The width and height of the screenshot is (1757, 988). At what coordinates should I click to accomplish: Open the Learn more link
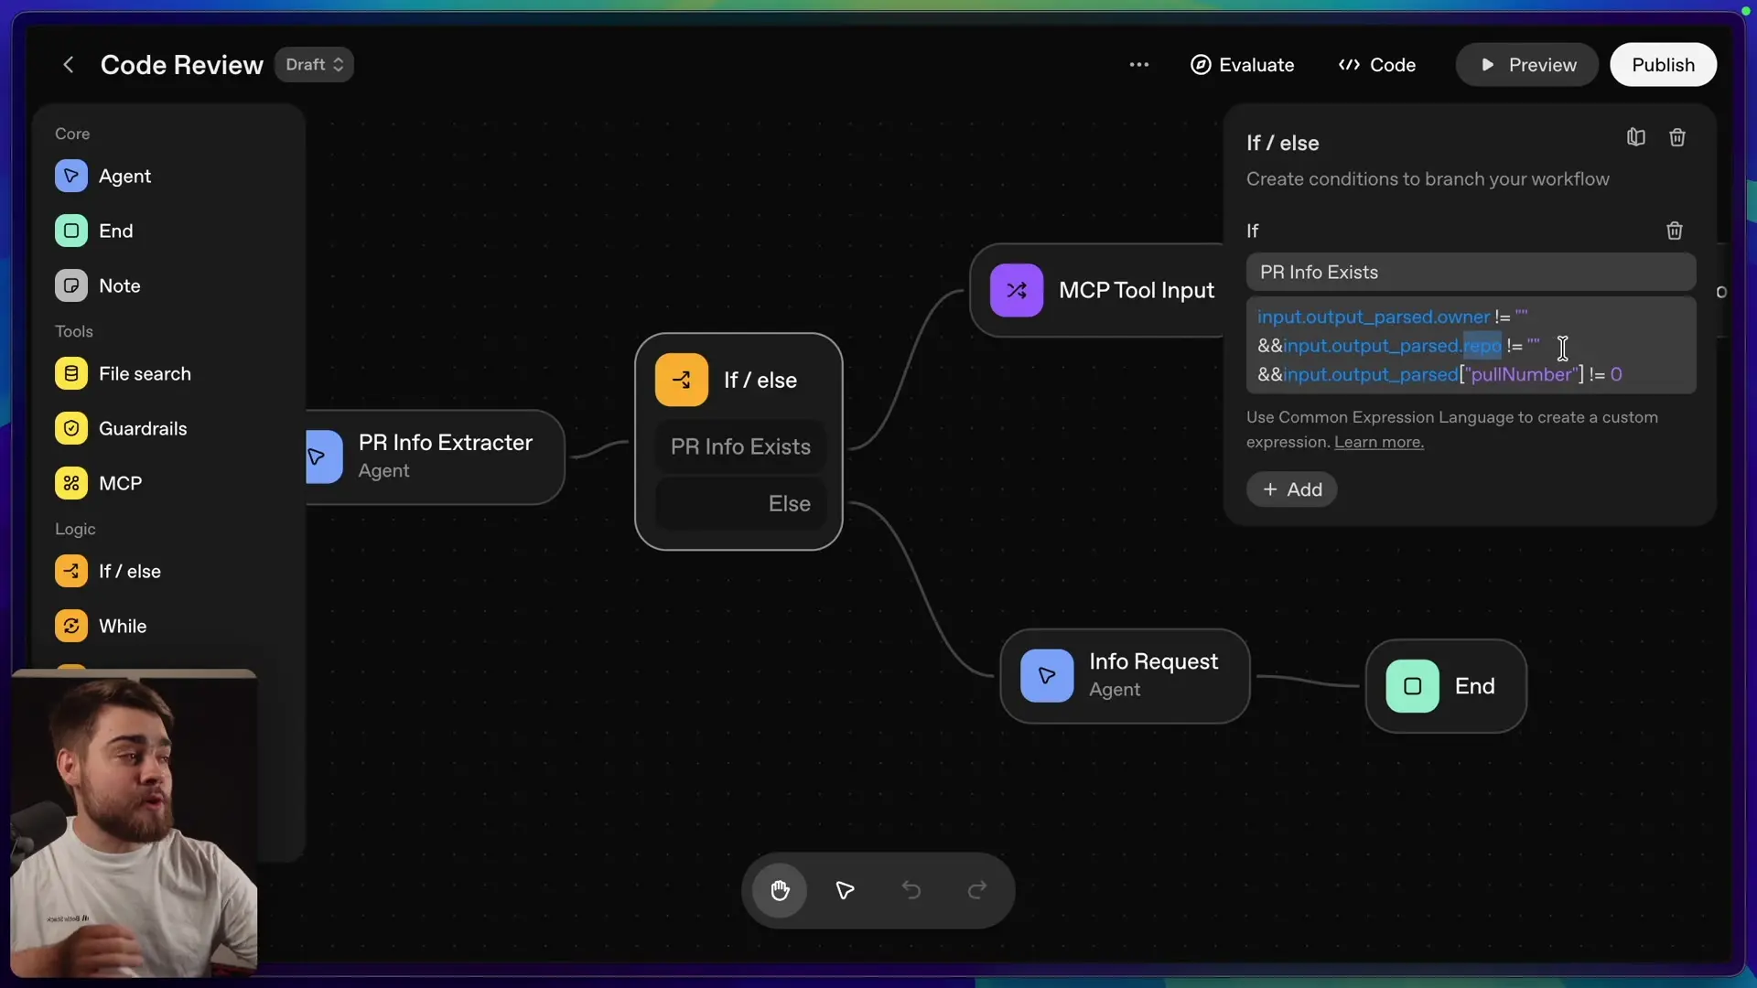[x=1378, y=443]
